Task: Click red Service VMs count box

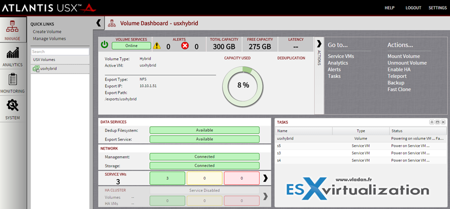Action: [x=241, y=178]
